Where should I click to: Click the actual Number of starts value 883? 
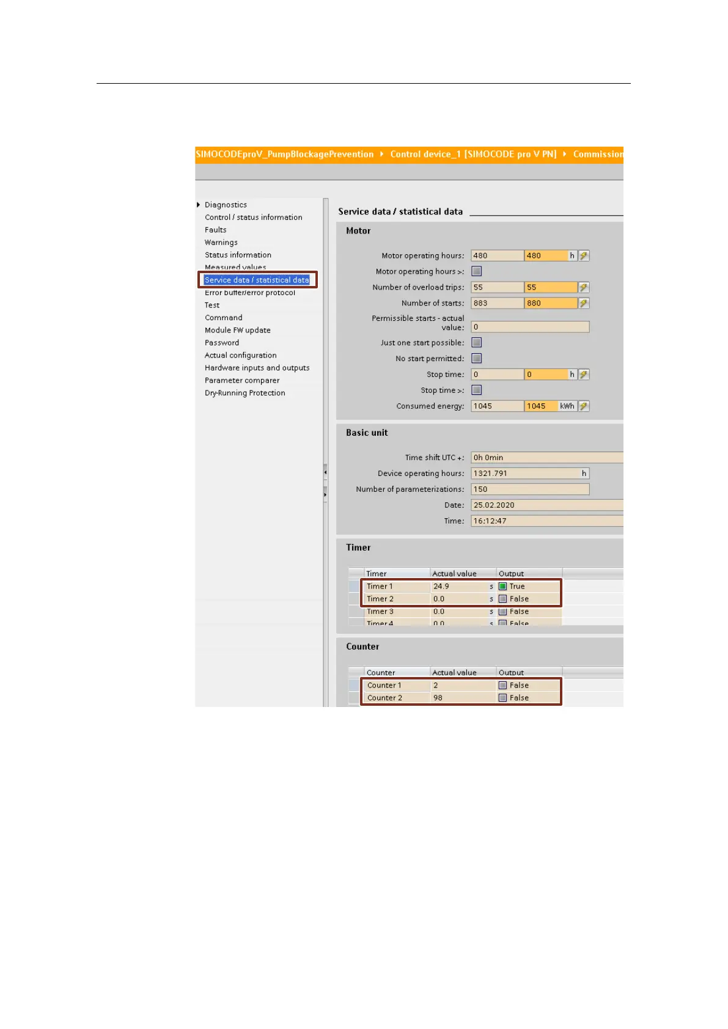pyautogui.click(x=498, y=303)
